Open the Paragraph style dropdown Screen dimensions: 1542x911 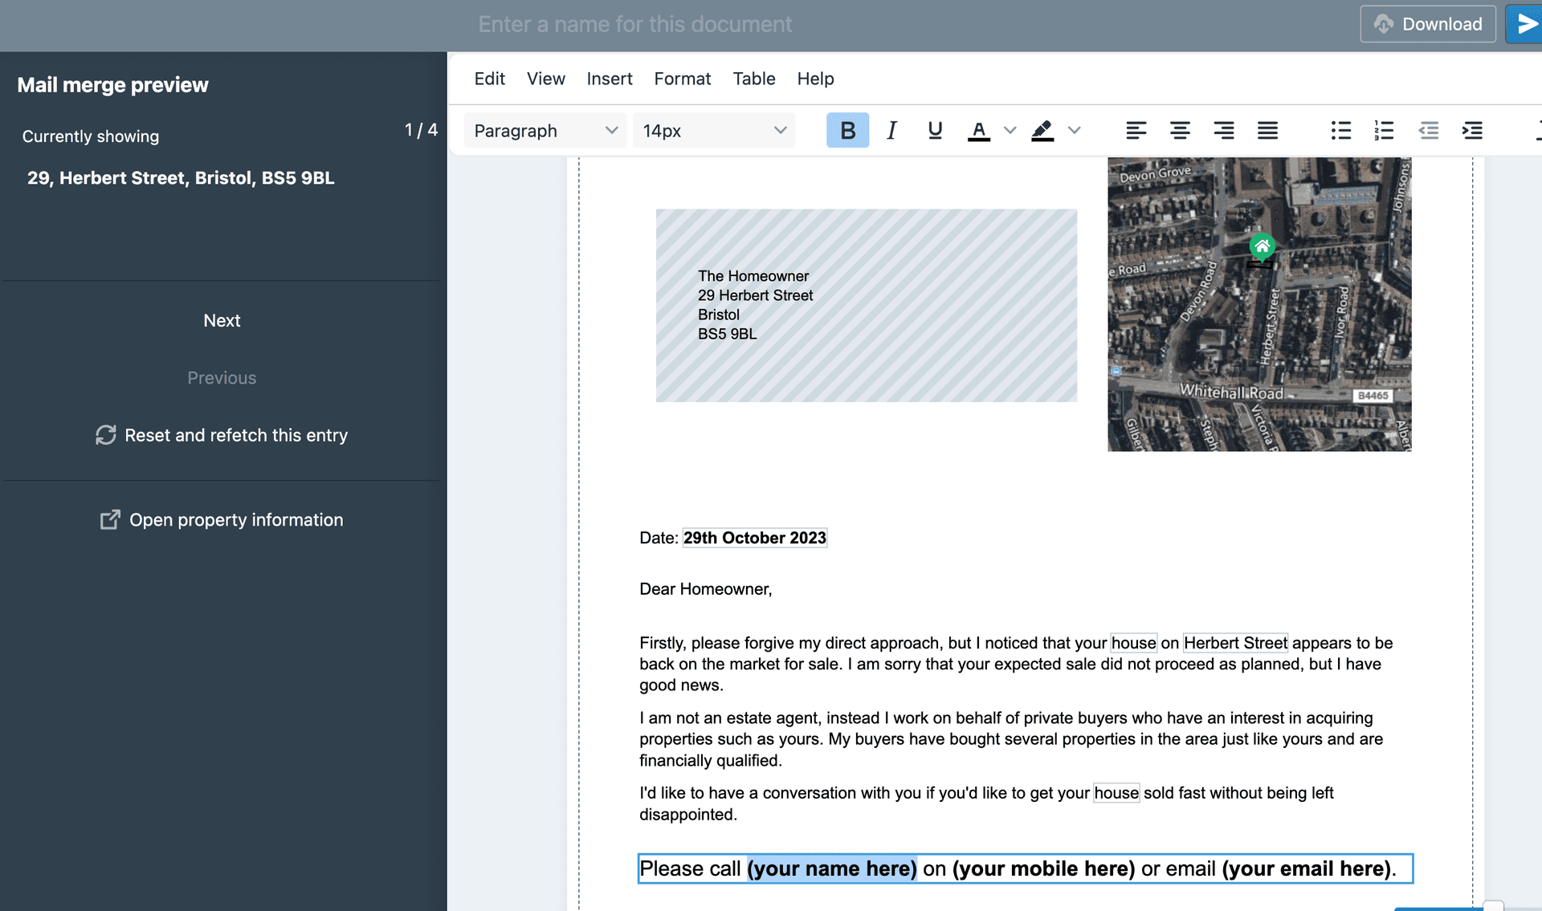pos(545,130)
